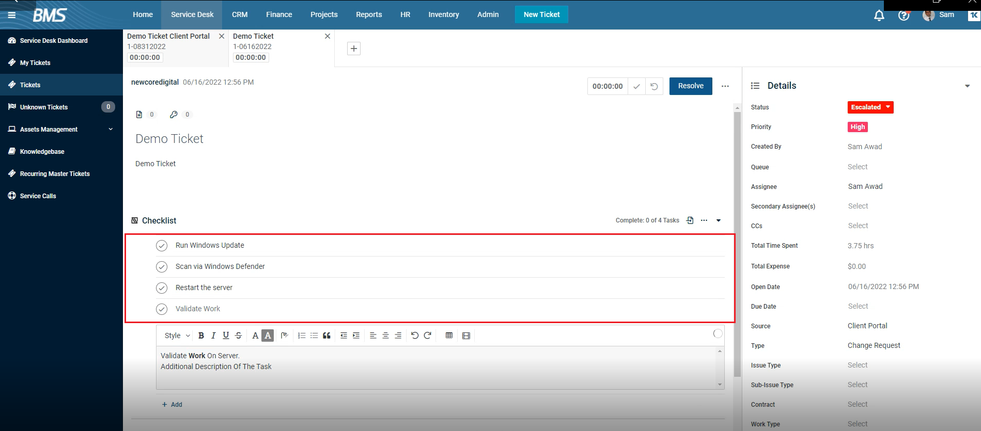Click the text background color icon
This screenshot has height=431, width=981.
tap(268, 336)
